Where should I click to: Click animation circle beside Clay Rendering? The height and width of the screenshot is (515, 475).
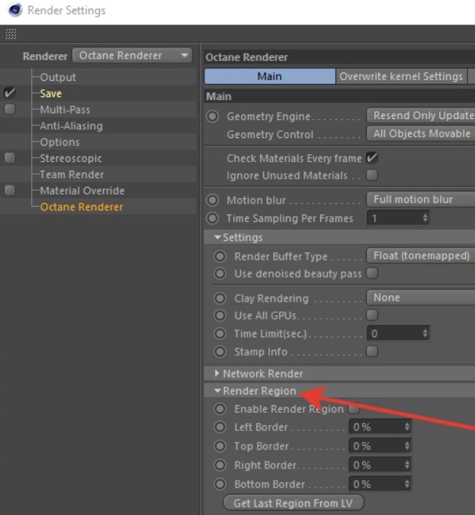pyautogui.click(x=220, y=298)
